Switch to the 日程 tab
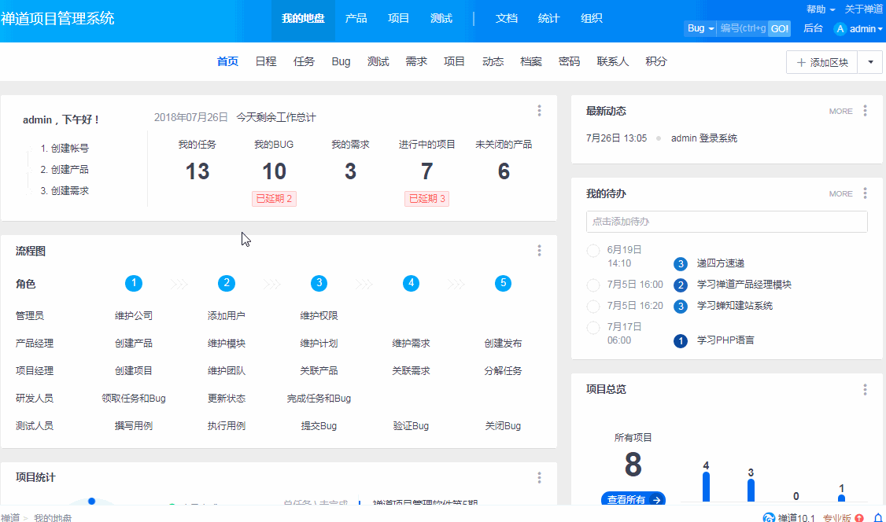886x522 pixels. (266, 61)
